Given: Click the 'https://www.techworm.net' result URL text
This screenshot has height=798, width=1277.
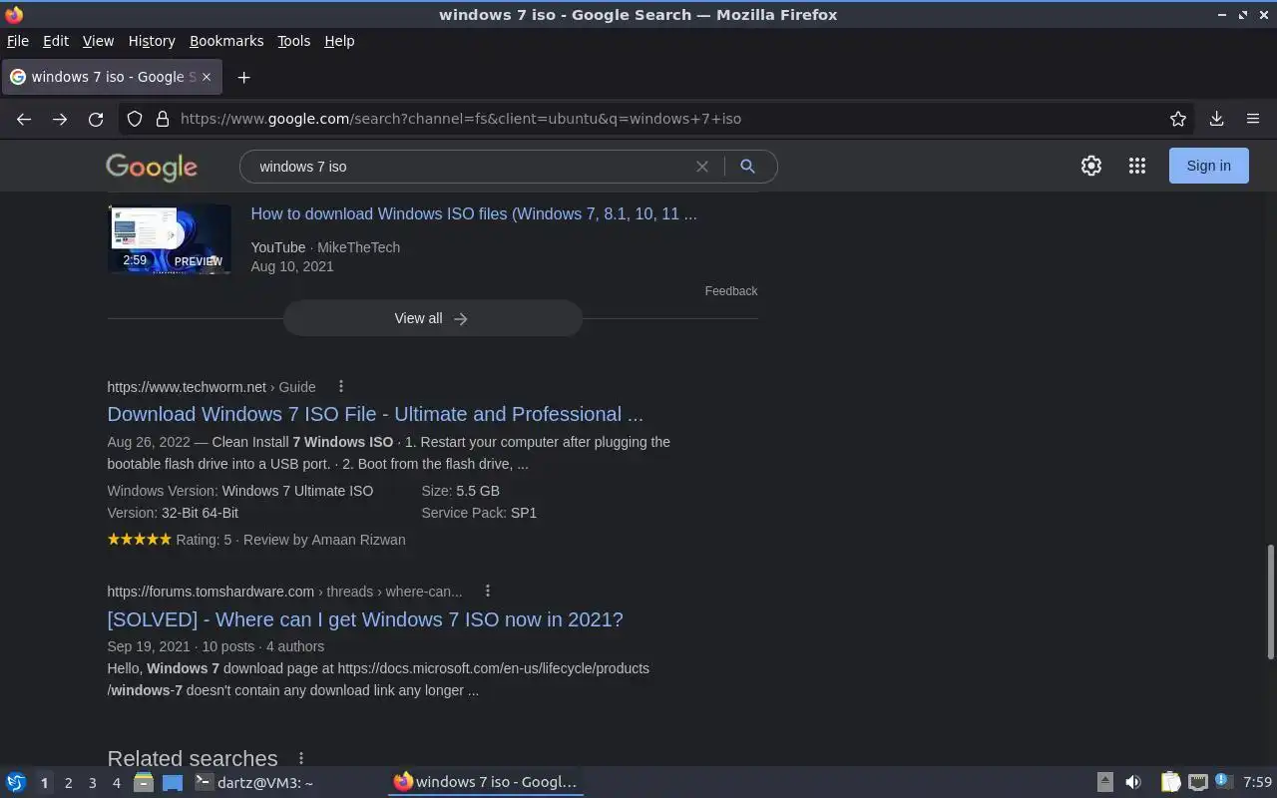Looking at the screenshot, I should [187, 387].
